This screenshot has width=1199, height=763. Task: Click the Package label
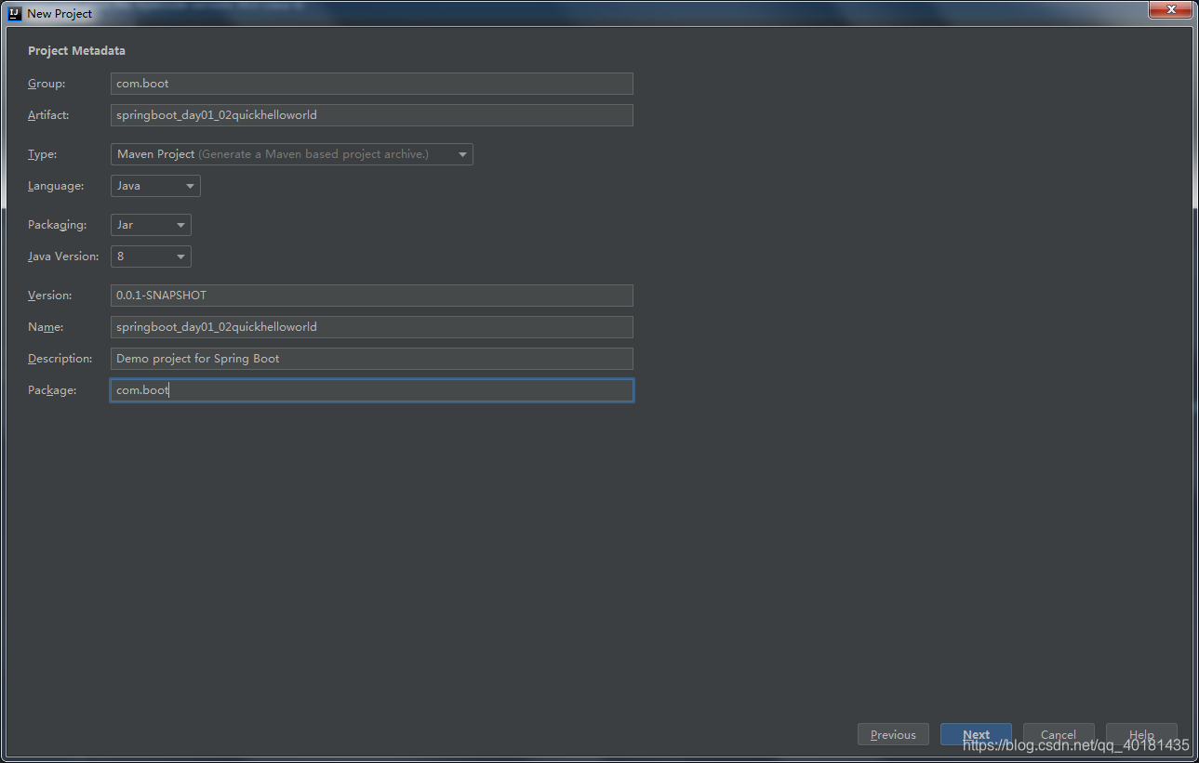[52, 390]
